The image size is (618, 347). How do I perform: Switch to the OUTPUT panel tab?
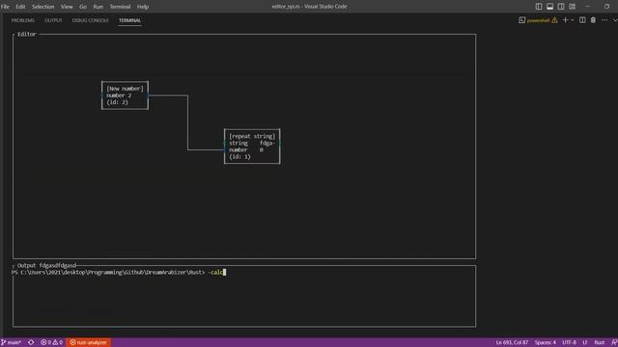coord(53,20)
